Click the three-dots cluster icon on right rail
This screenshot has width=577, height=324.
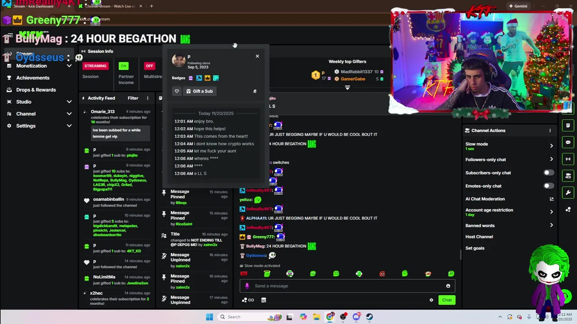(568, 210)
